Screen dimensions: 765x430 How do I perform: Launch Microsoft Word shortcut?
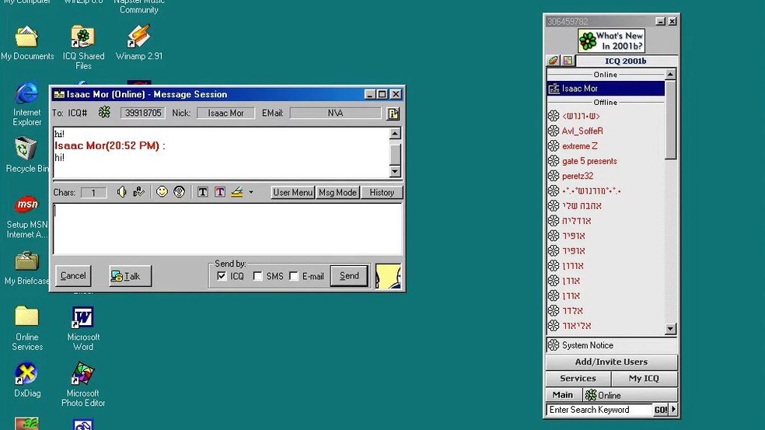(83, 328)
